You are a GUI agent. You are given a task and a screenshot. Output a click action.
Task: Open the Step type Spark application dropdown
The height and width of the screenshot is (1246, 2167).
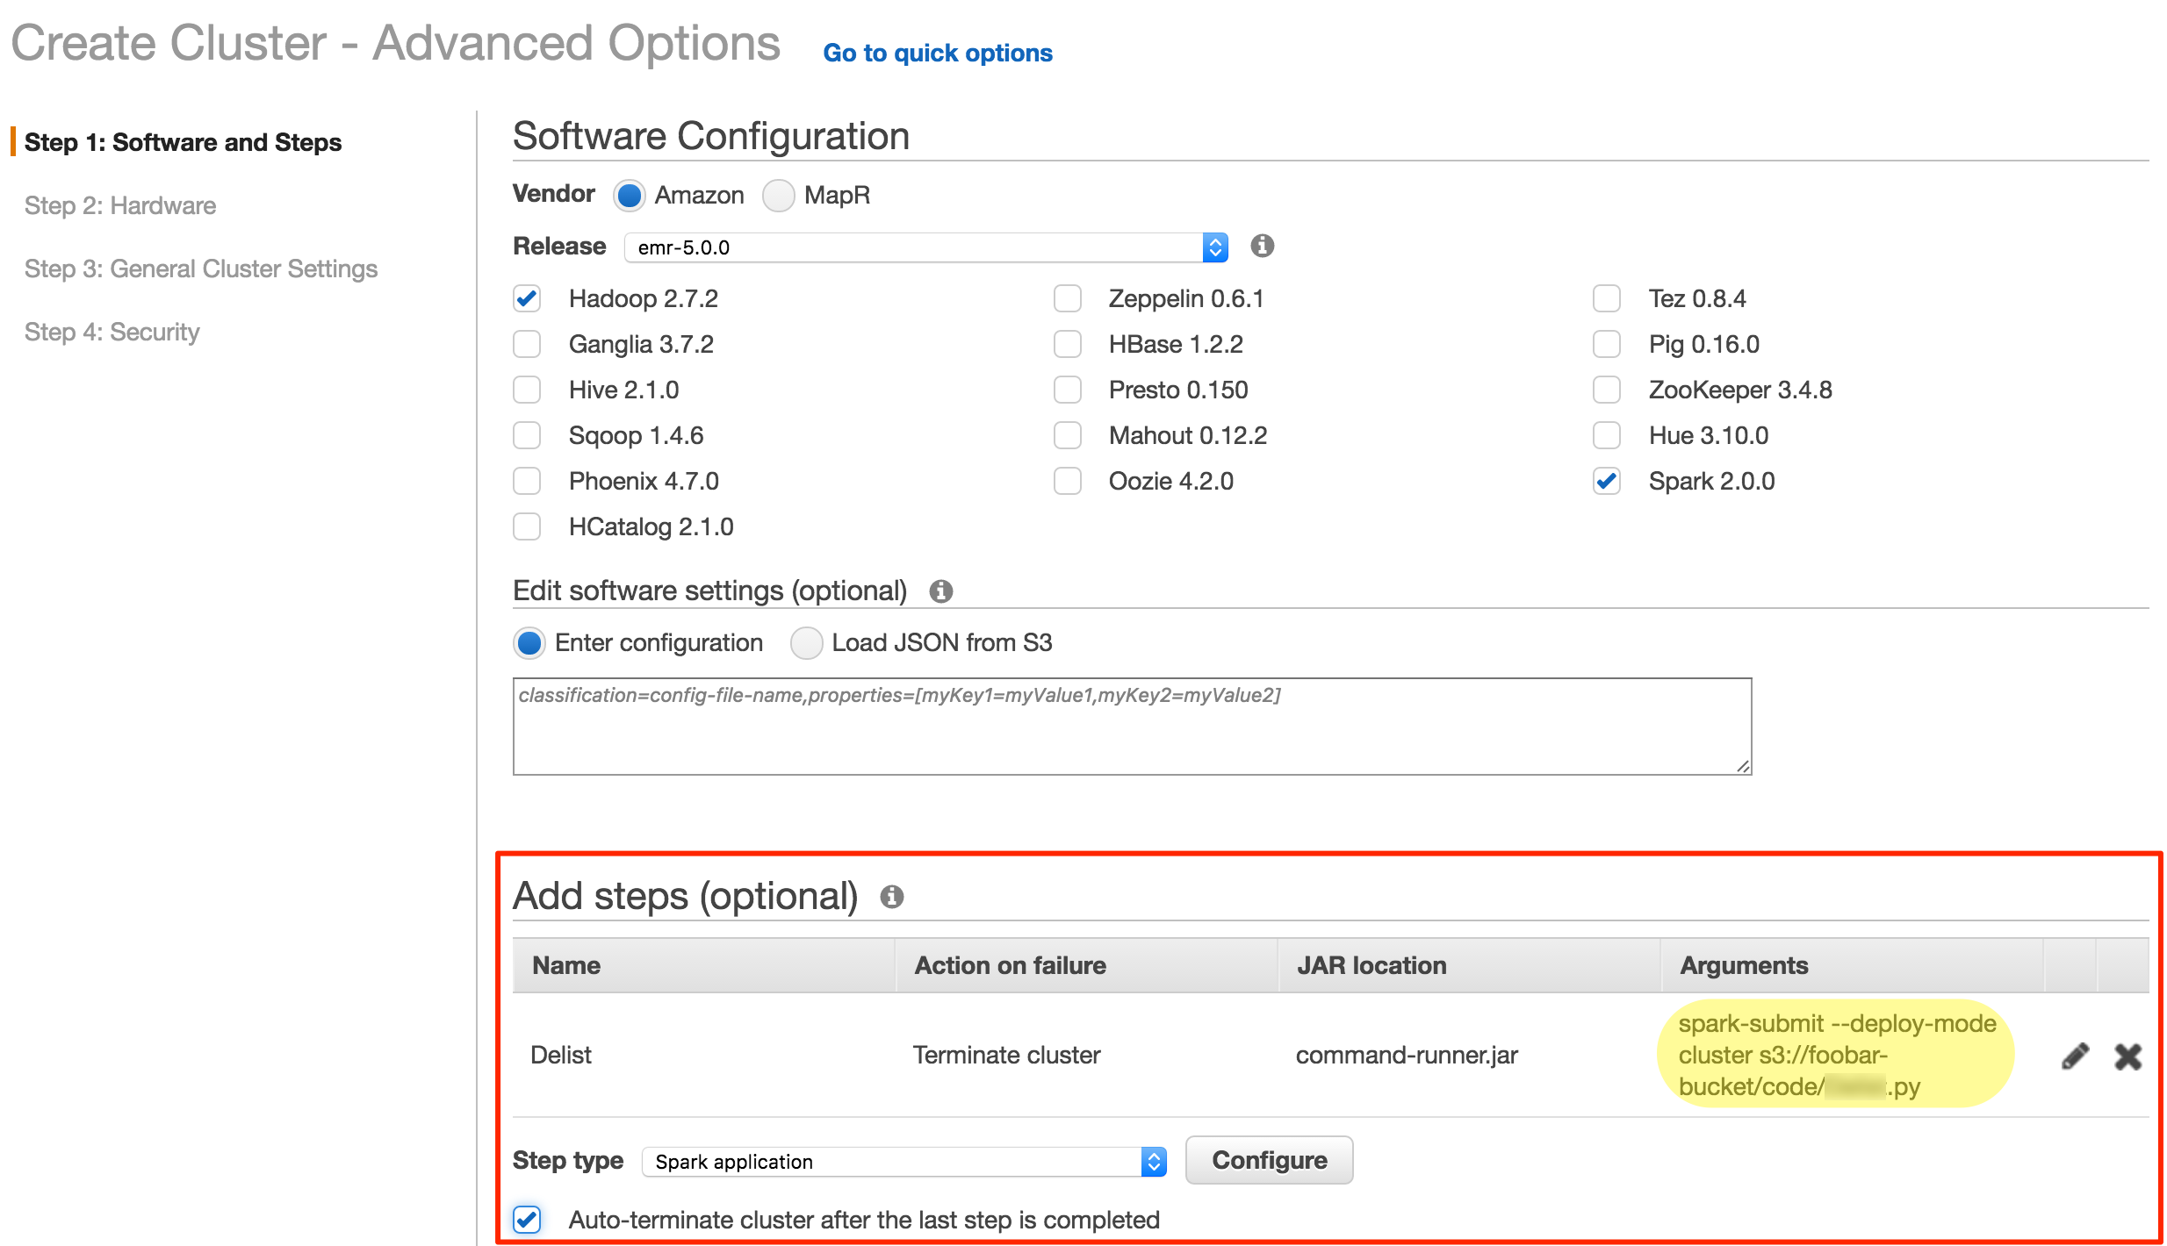904,1162
